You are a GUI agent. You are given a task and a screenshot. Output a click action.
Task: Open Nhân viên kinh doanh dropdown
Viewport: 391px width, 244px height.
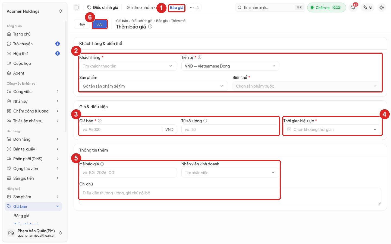[230, 172]
